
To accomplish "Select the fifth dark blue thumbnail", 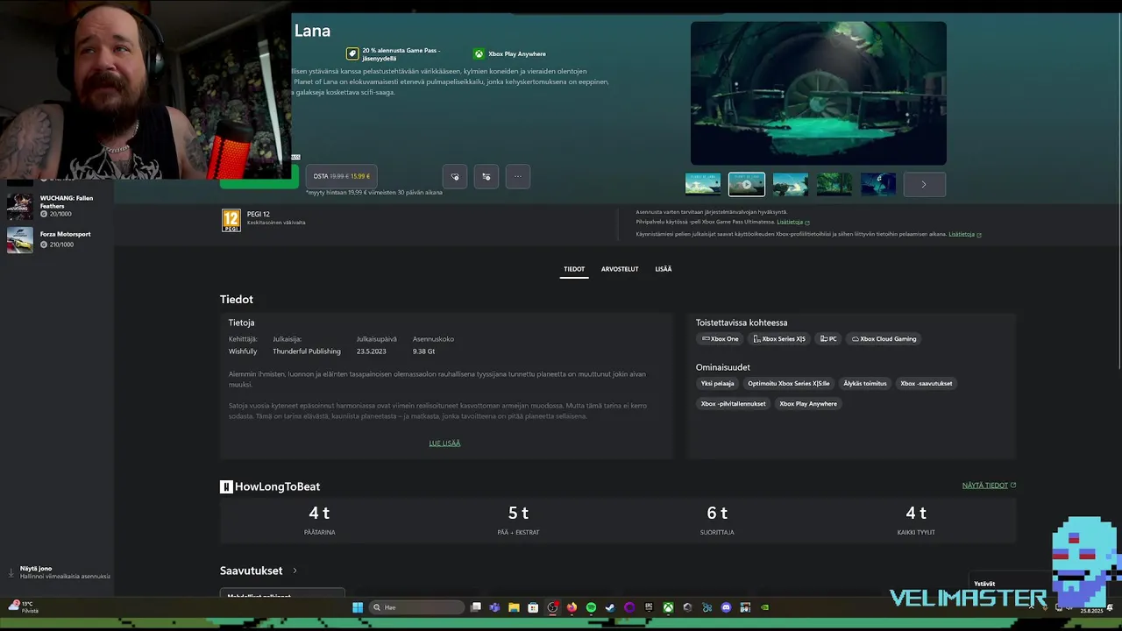I will click(878, 184).
